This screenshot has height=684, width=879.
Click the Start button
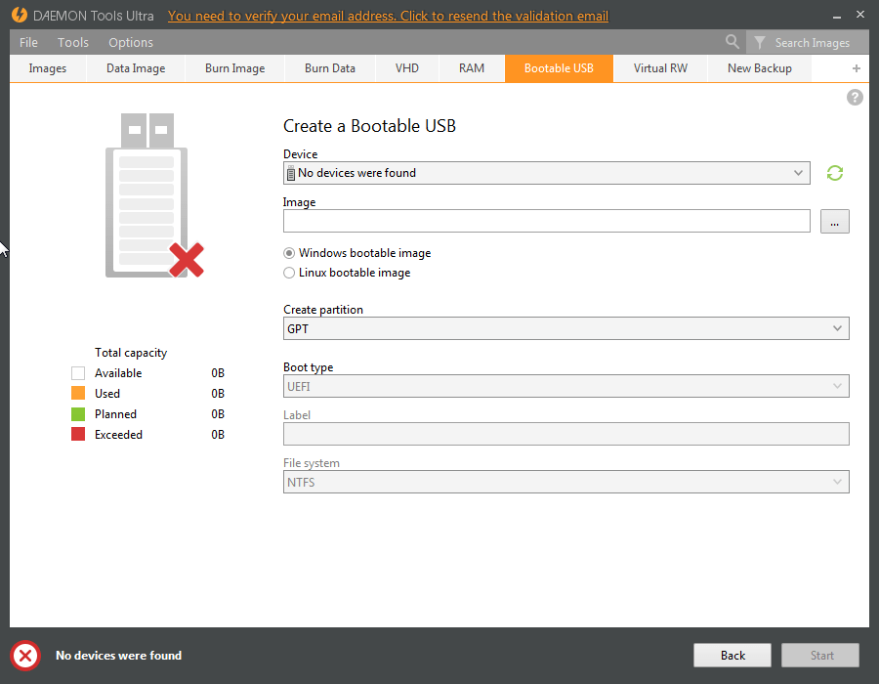coord(819,655)
